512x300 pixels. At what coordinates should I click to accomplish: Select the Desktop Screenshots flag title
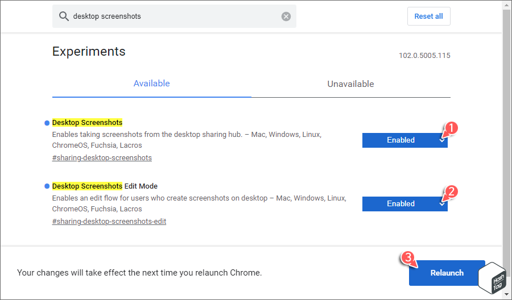tap(87, 123)
